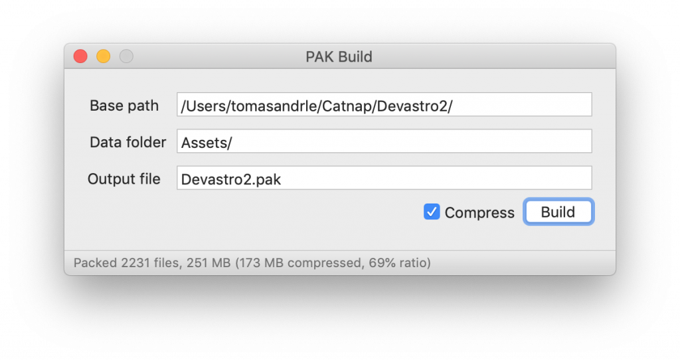The width and height of the screenshot is (680, 360).
Task: Minimize the window using the yellow button
Action: [103, 56]
